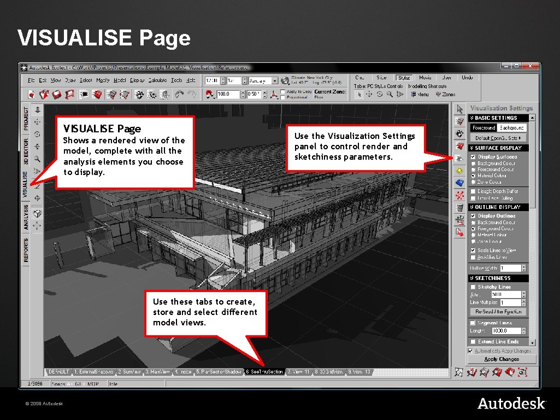Click the Foreground colour swatch in Basic Settings
Screen dimensions: 560x420
(x=484, y=128)
